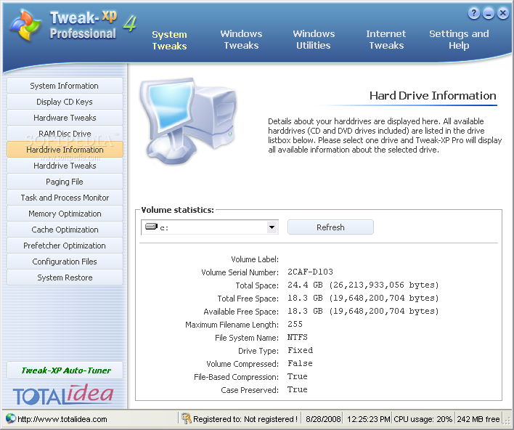Click the drive icon in the volume combo
The height and width of the screenshot is (430, 514).
[x=151, y=227]
